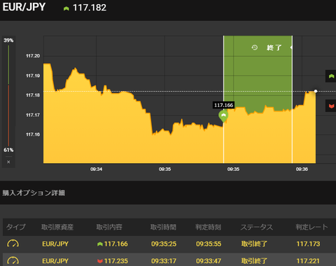Click the red LOW arrow button at chart right
The image size is (336, 266).
331,106
